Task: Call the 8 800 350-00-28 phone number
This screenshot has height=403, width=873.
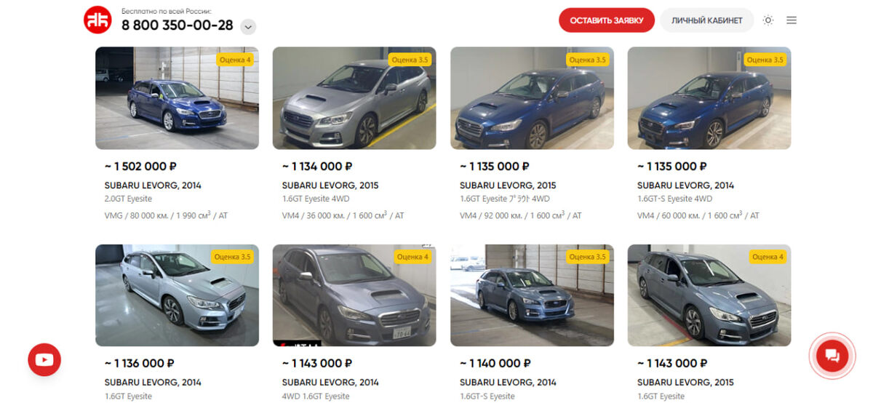Action: 178,25
